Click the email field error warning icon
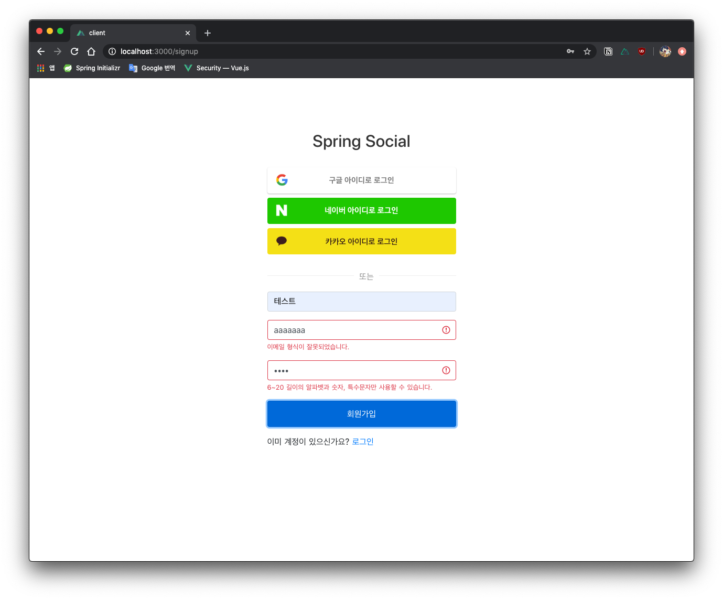The height and width of the screenshot is (600, 723). pos(446,330)
